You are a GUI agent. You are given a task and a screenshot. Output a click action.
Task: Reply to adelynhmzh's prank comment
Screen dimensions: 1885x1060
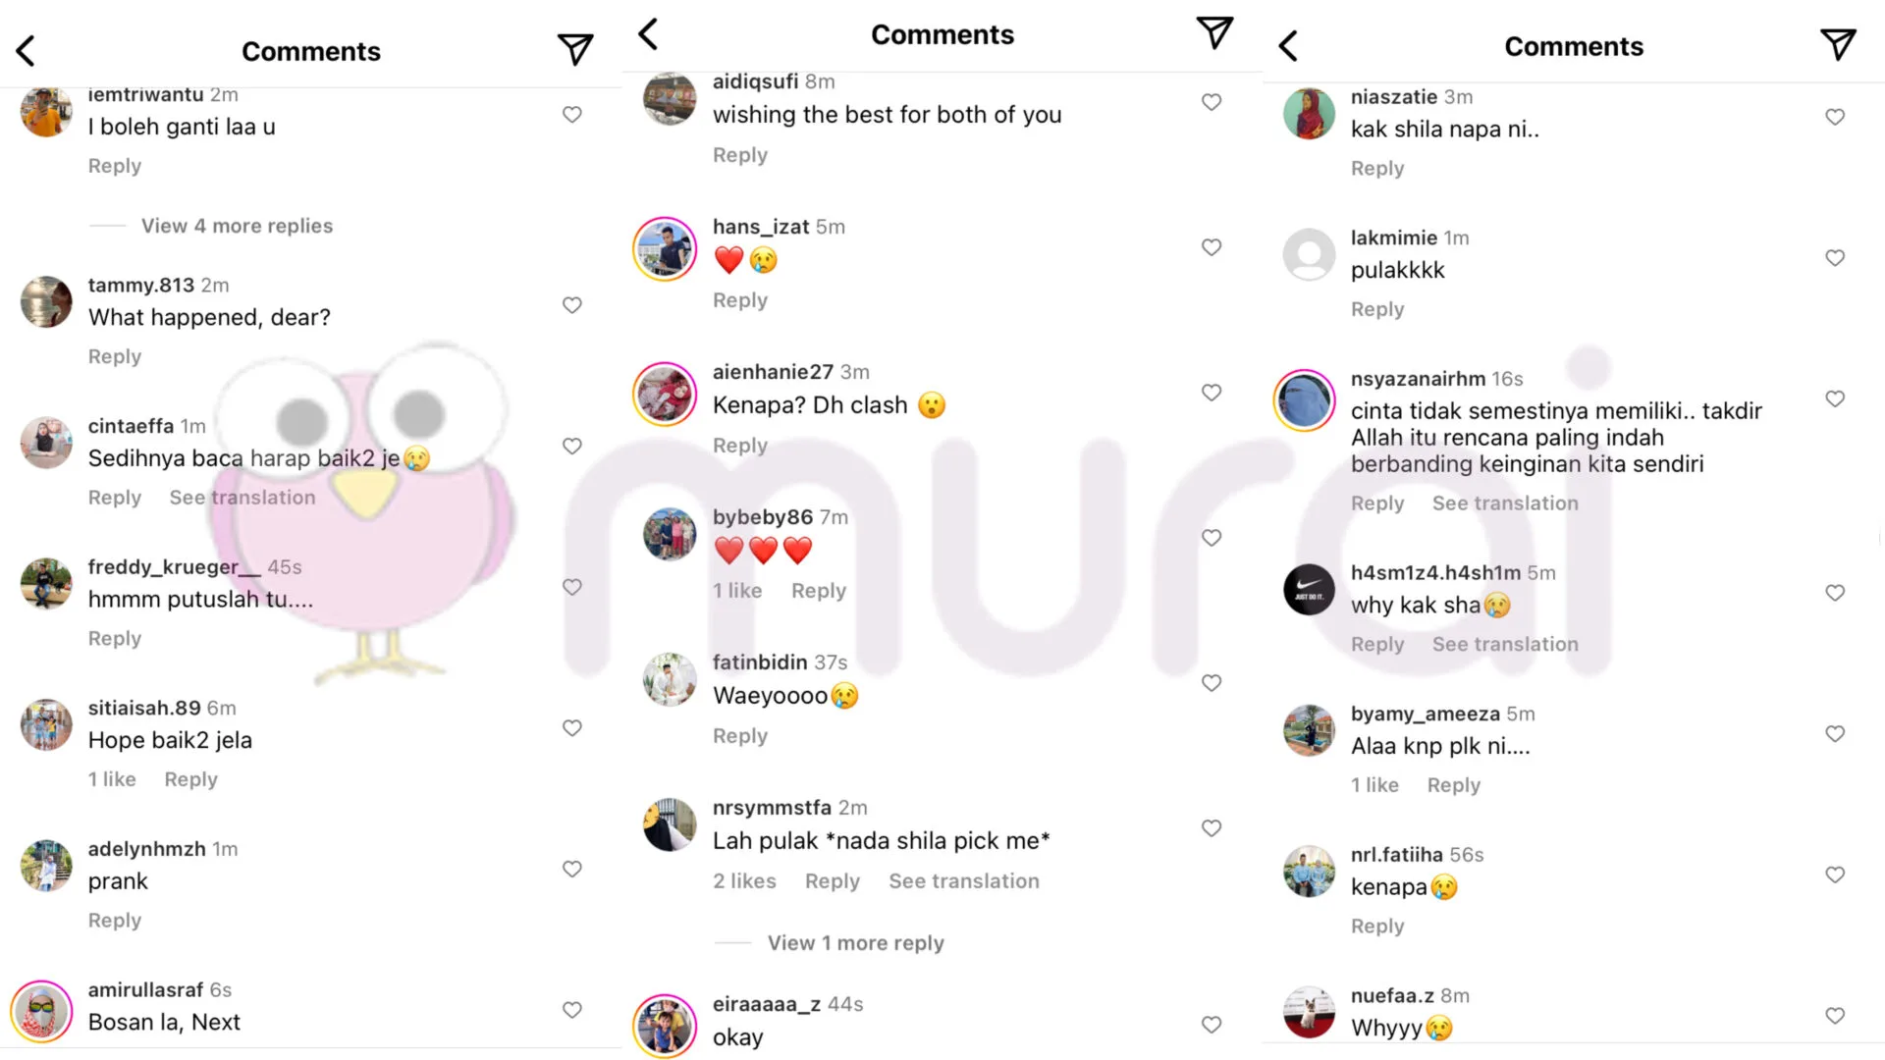pos(115,921)
